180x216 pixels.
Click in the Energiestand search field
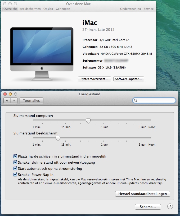click(154, 100)
